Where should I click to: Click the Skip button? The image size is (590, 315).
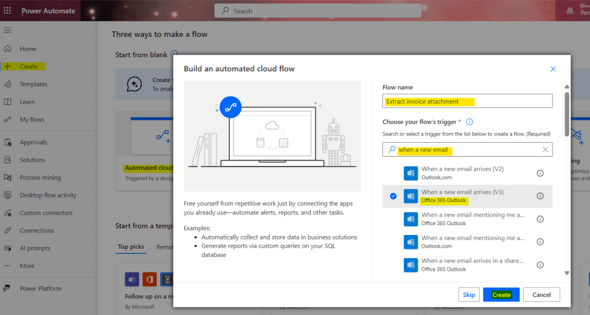click(469, 295)
